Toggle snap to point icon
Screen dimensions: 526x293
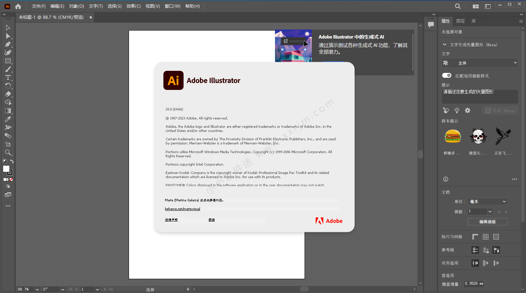click(x=475, y=263)
